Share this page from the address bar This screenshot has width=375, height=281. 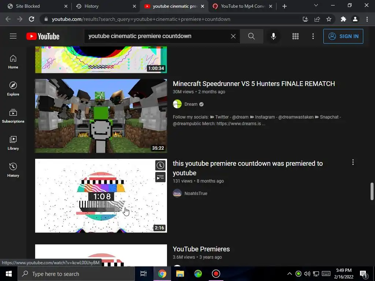[317, 19]
